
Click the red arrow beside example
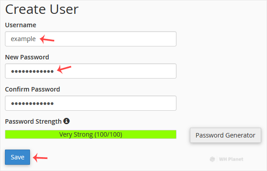tap(47, 39)
